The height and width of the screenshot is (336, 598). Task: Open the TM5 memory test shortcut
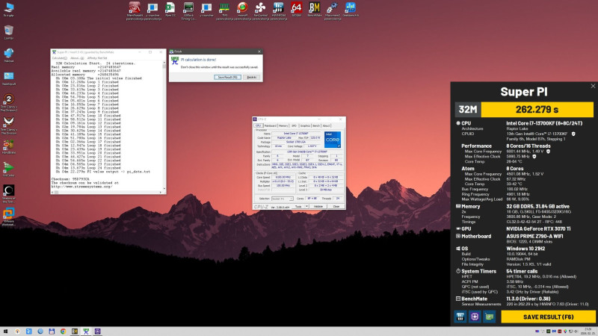point(224,10)
